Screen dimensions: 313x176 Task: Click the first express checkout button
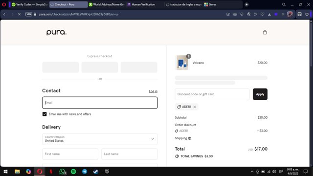point(61,67)
